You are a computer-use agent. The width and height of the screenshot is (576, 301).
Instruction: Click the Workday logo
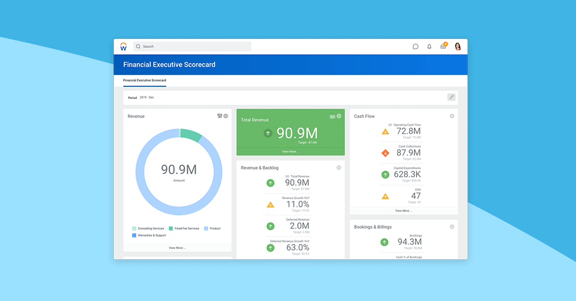click(x=124, y=46)
